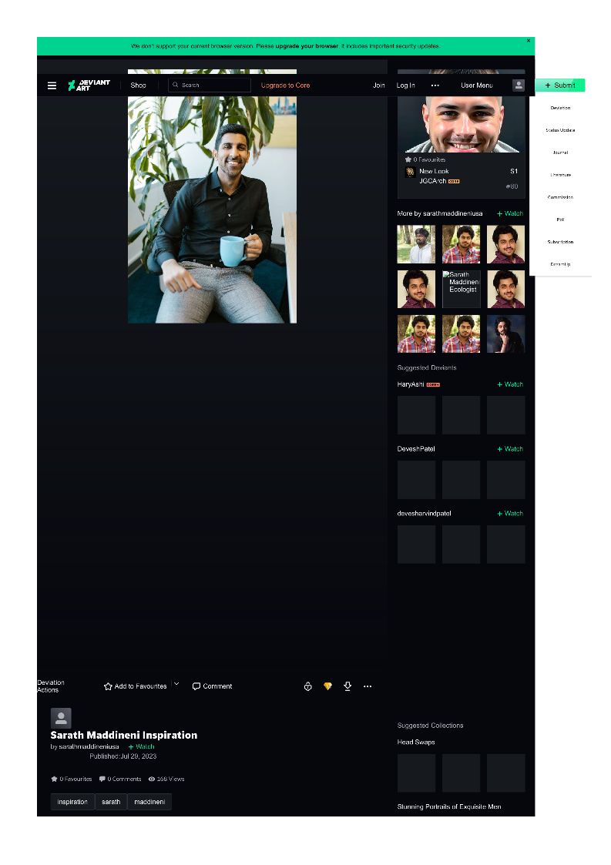
Task: Open the three-dots menu in the header
Action: (x=435, y=85)
